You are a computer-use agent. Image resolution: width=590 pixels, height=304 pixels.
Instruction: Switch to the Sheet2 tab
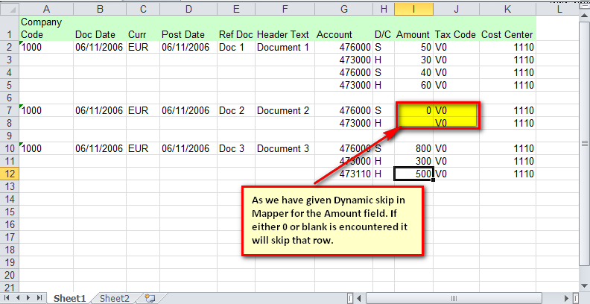[x=114, y=298]
